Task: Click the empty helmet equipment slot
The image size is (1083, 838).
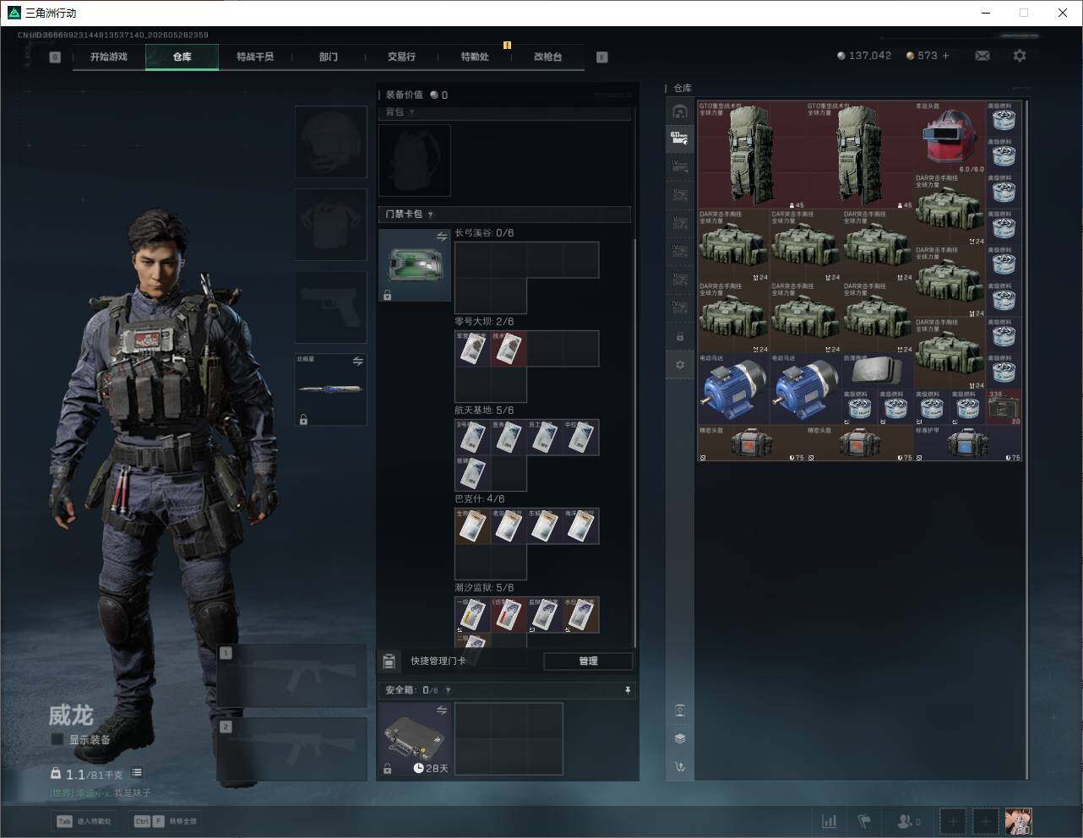Action: [331, 141]
